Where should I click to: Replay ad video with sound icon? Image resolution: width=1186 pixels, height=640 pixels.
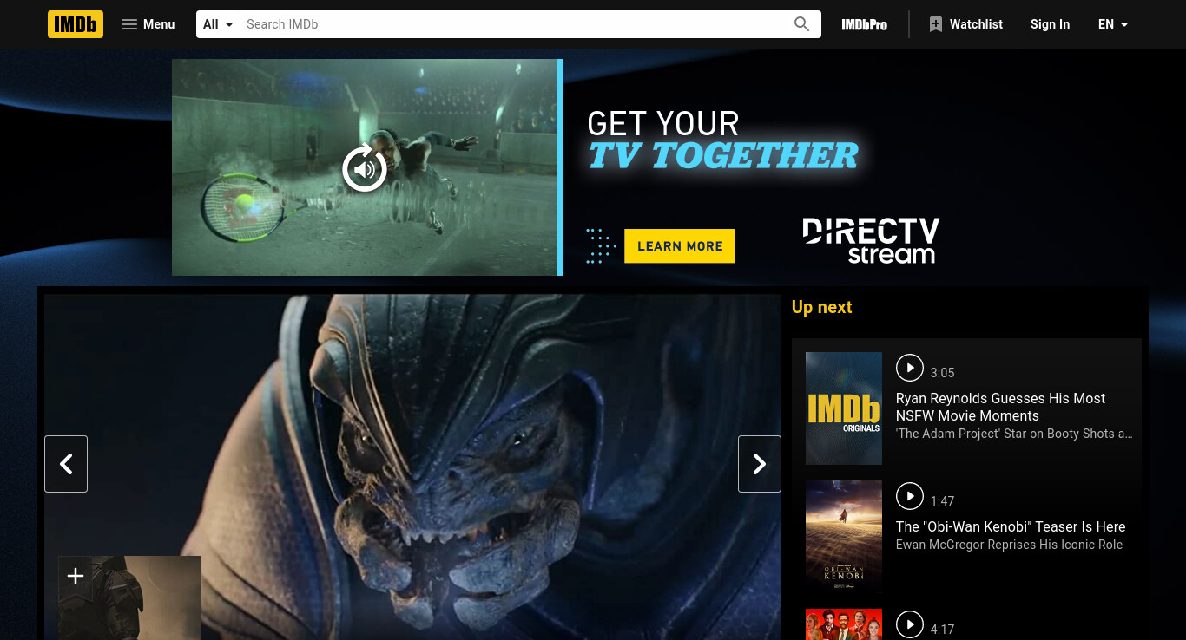[365, 168]
